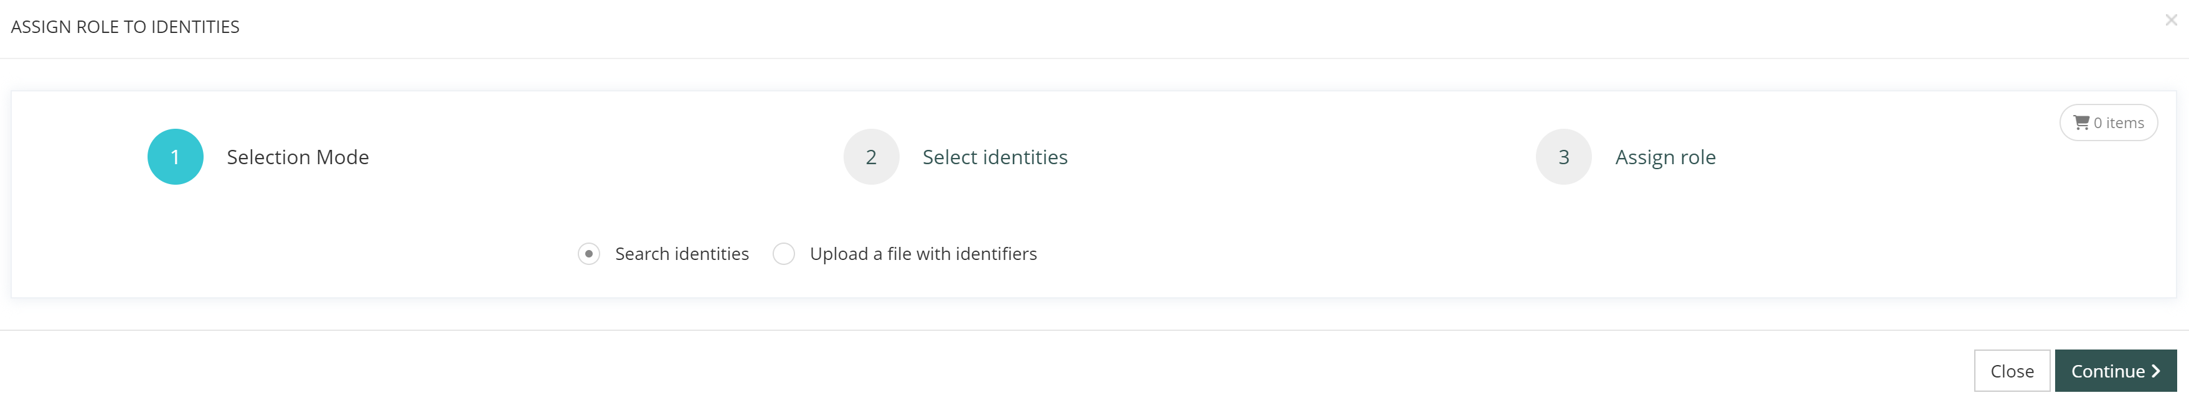
Task: Click the Assign Role to Identities title
Action: tap(125, 27)
